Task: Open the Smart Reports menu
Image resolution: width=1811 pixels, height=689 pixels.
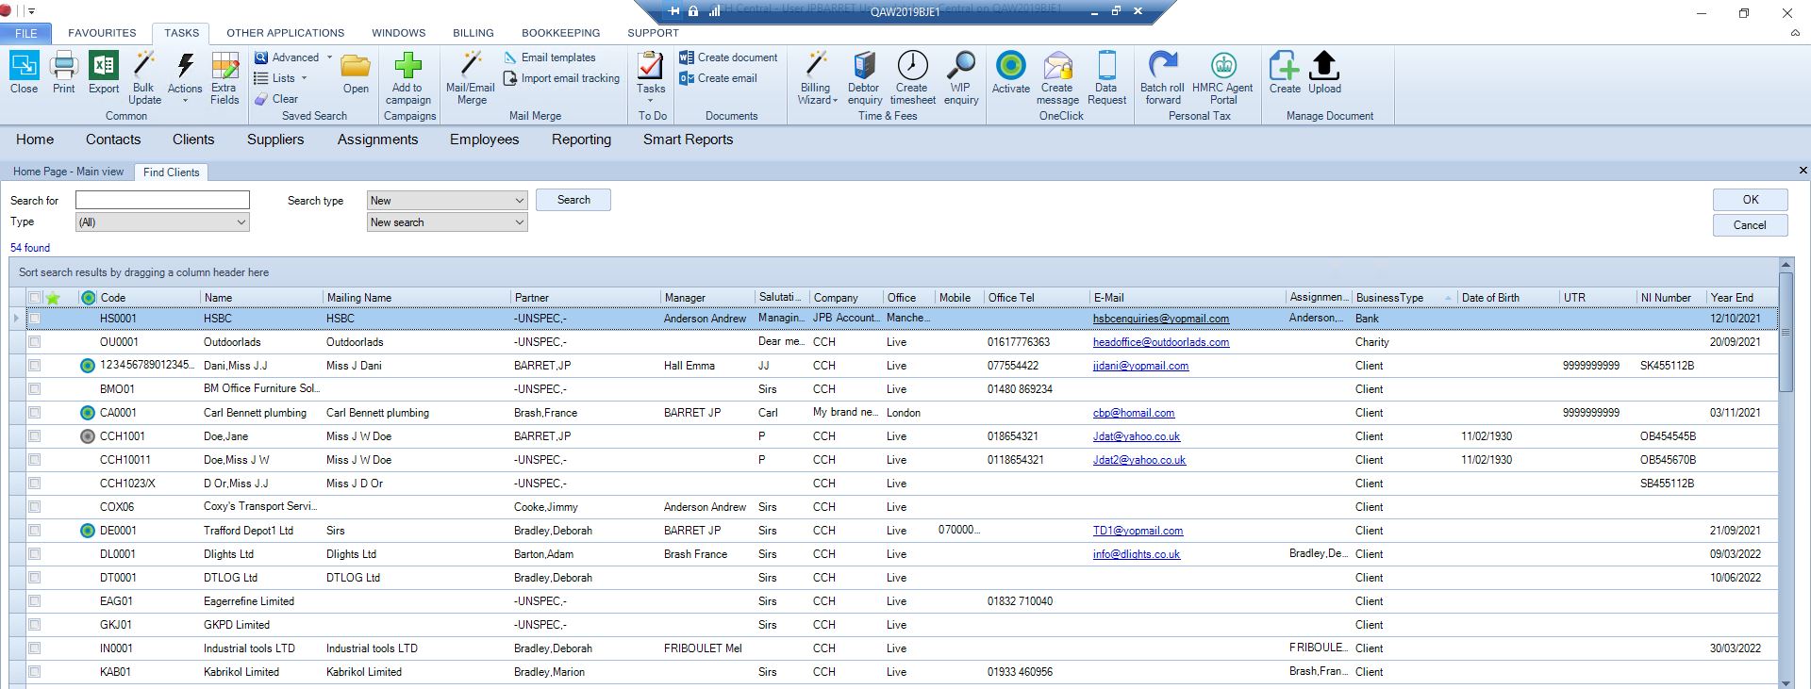Action: (688, 139)
